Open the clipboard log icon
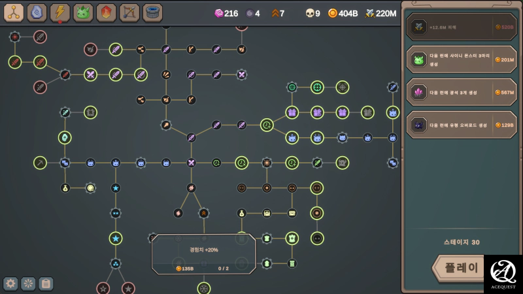Image resolution: width=523 pixels, height=294 pixels. tap(46, 284)
